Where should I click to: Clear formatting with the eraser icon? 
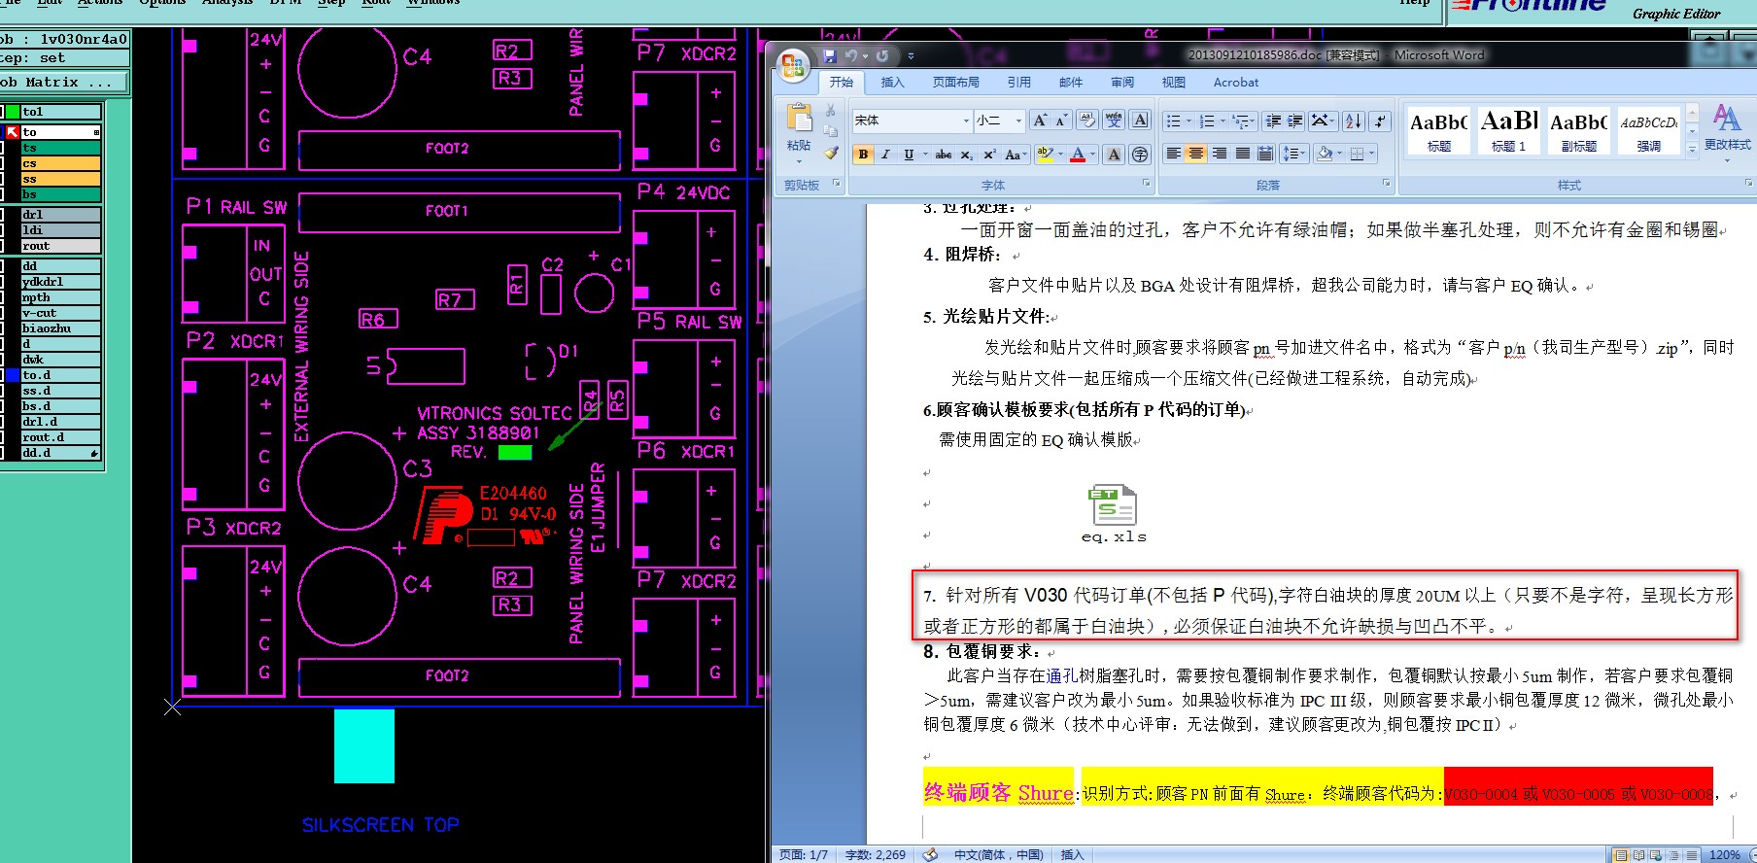click(x=1087, y=121)
